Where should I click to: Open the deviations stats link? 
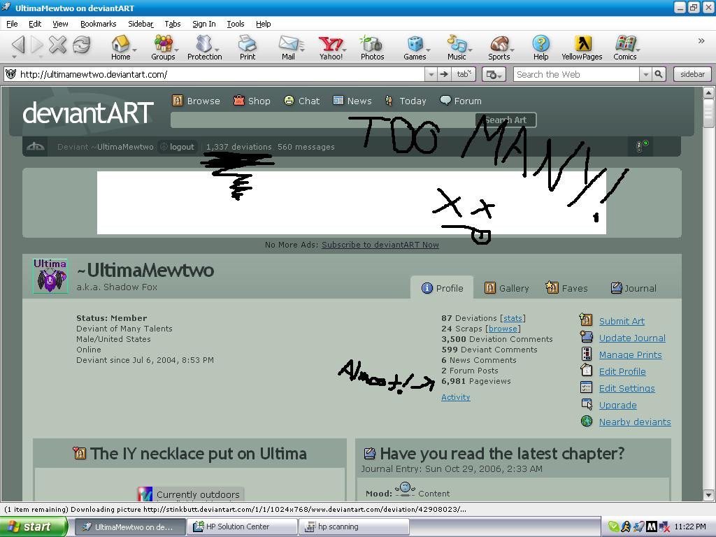tap(513, 318)
